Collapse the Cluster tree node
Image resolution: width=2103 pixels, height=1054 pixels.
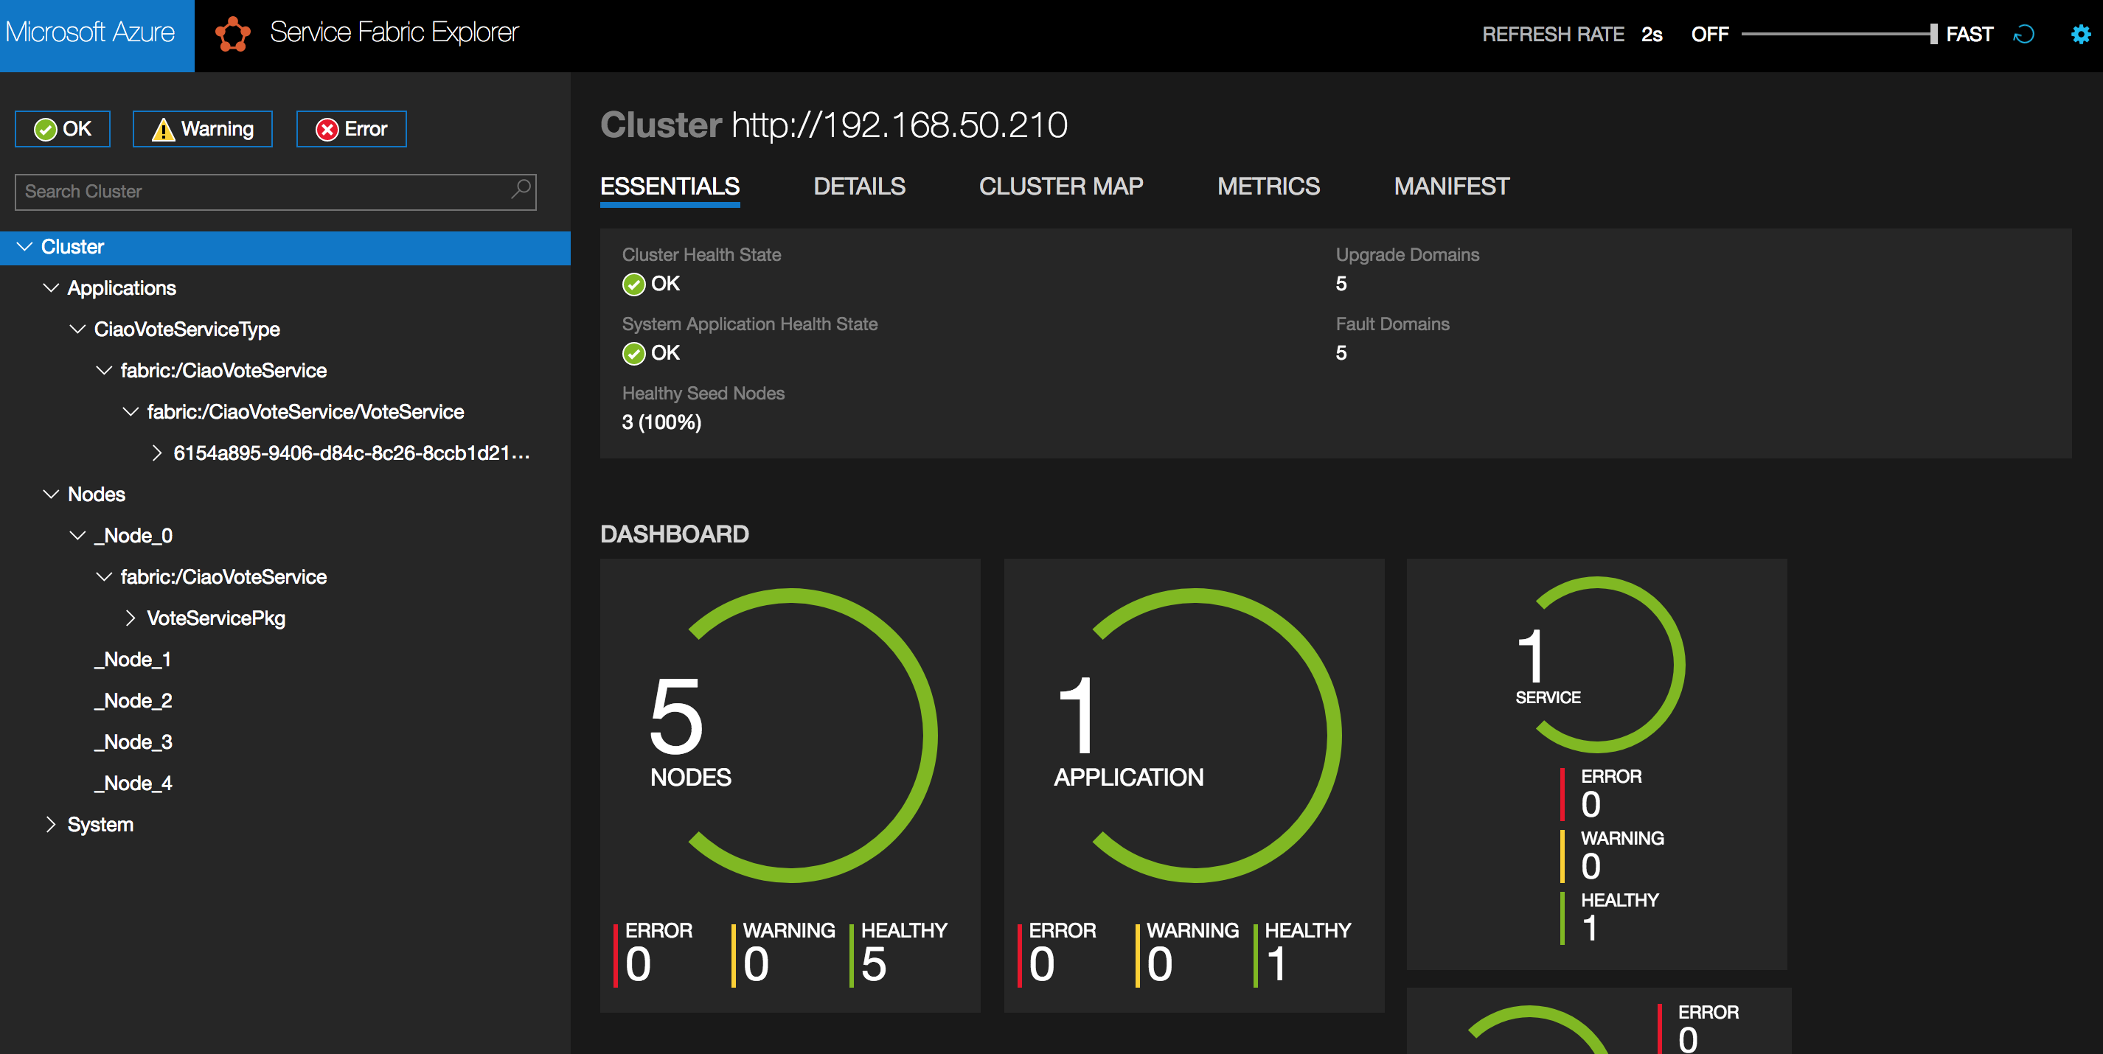click(24, 246)
